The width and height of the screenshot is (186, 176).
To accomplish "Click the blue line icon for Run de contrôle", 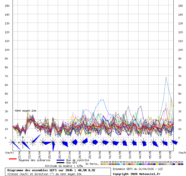I will 60,160.
